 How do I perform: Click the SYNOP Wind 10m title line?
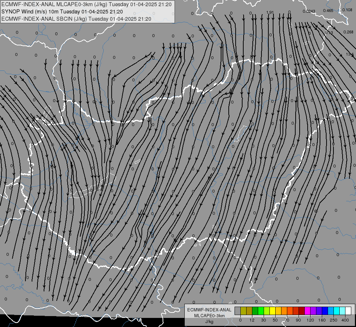click(x=62, y=12)
